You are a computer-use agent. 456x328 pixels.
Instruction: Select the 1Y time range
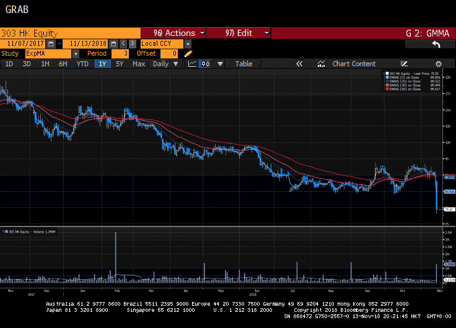coord(102,64)
